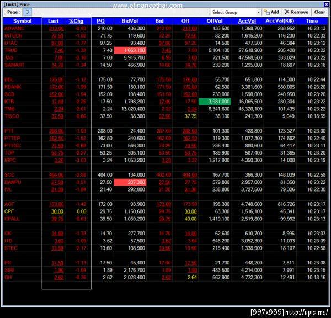Select the ADVANC symbol row
The width and height of the screenshot is (331, 318).
tap(165, 28)
